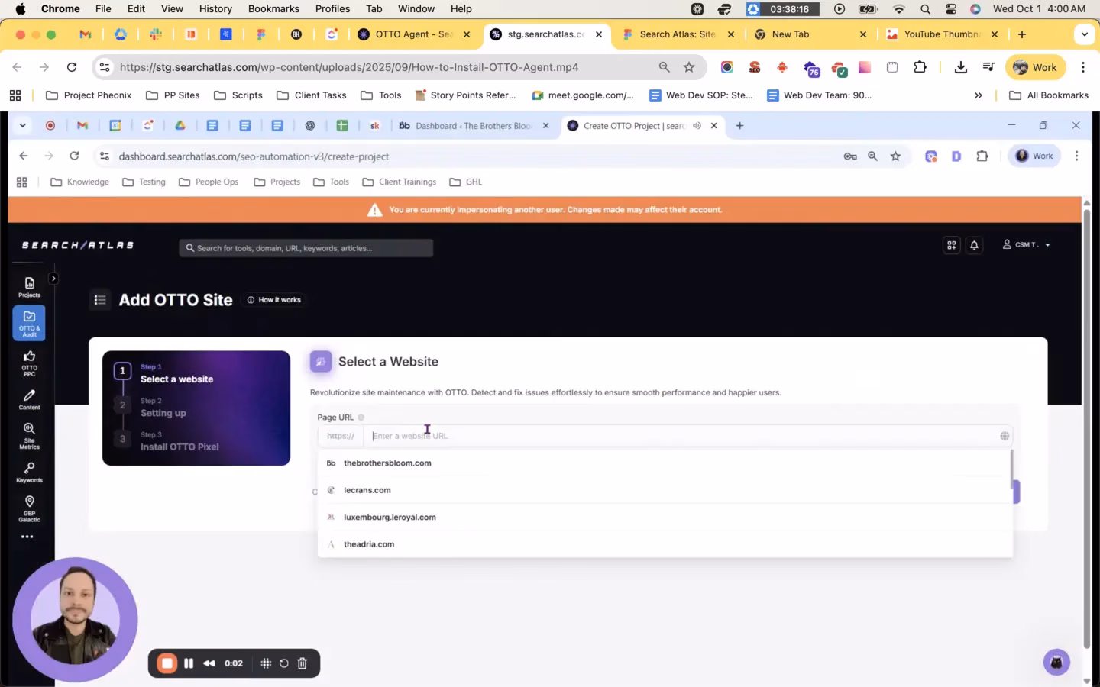Open the Keywords tool icon
Screen dimensions: 1100x687
point(29,472)
